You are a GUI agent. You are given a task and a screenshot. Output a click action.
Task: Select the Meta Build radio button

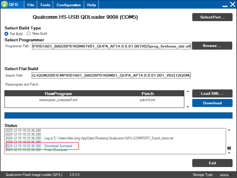(29, 34)
